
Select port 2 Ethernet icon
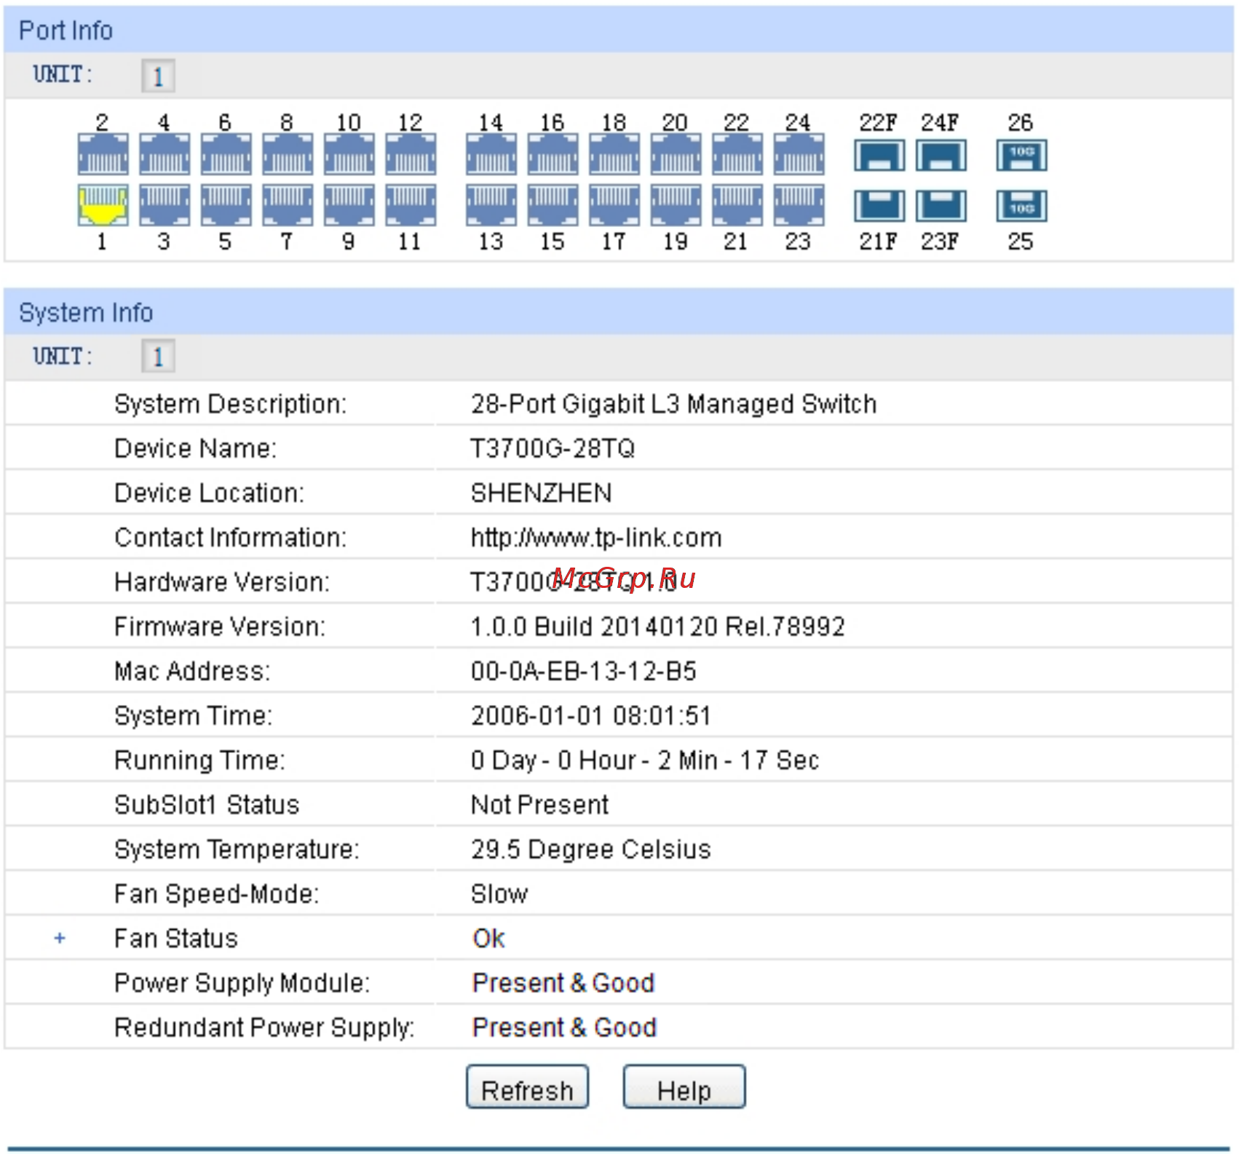(x=103, y=154)
